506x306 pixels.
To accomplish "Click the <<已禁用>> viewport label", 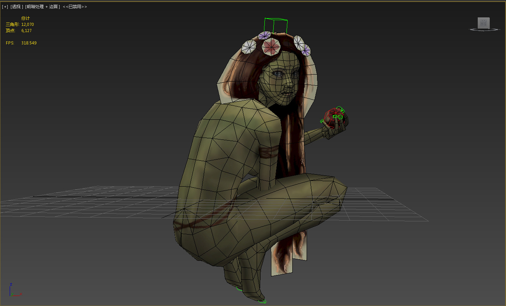I will (75, 7).
